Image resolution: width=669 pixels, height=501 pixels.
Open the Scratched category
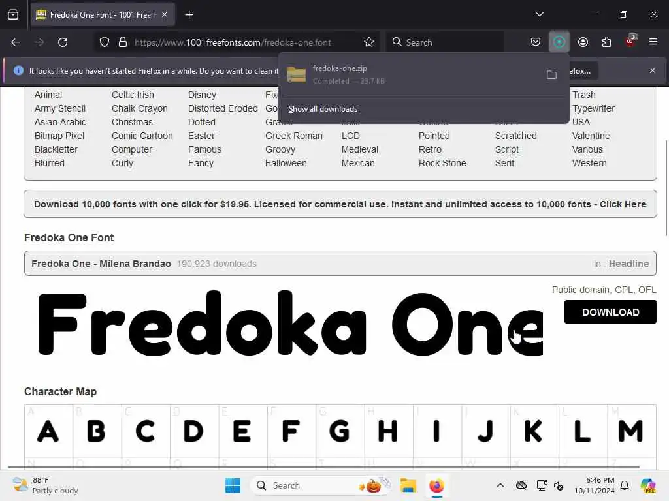(516, 136)
